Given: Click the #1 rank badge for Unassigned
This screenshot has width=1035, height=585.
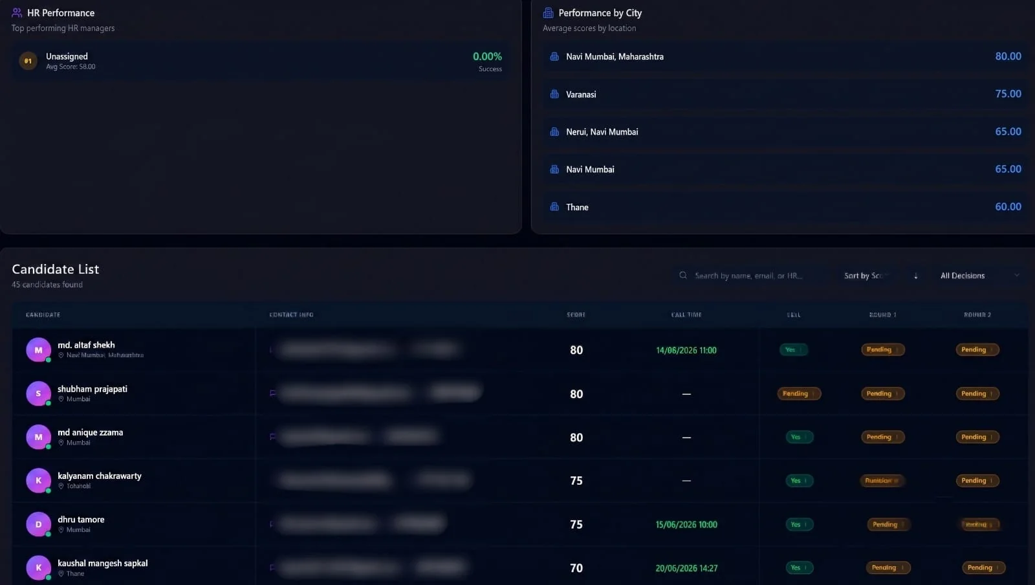Looking at the screenshot, I should click(x=28, y=61).
